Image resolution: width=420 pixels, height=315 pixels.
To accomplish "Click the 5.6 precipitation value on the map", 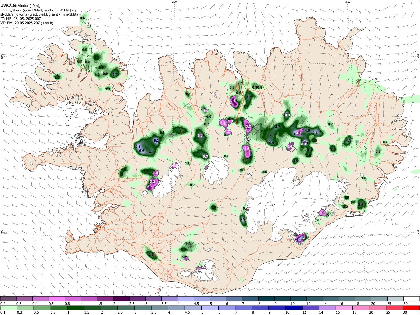I will [142, 151].
